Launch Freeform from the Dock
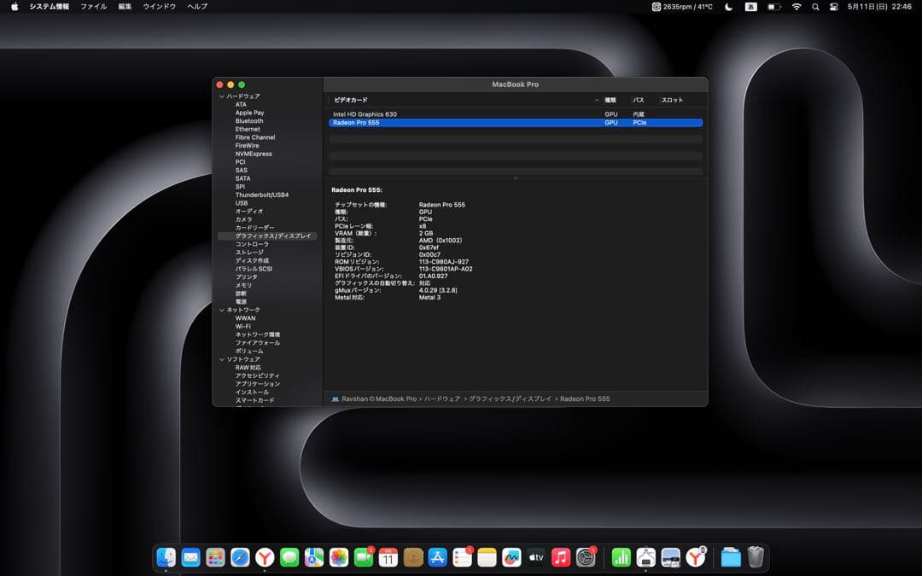 point(511,556)
